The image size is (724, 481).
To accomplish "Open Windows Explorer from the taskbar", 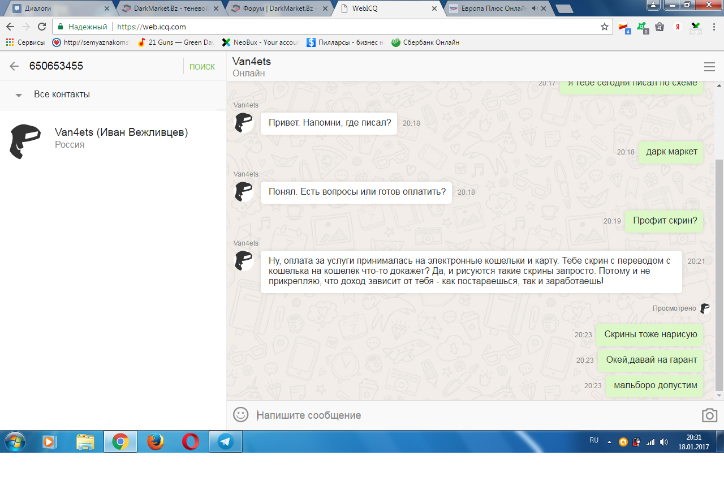I will tap(85, 441).
